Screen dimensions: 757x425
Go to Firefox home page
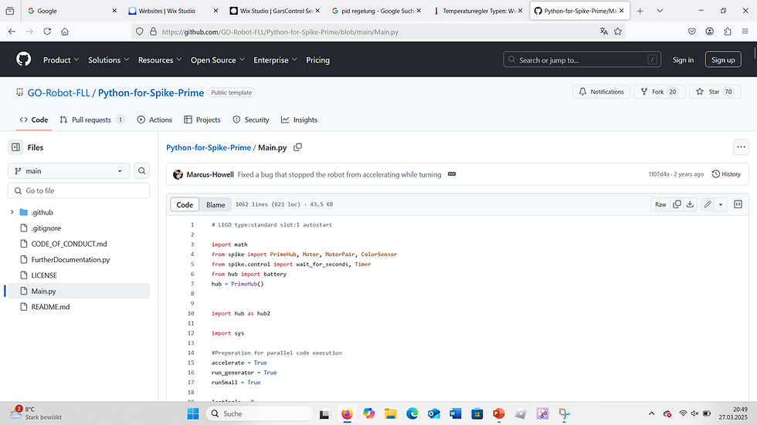65,32
